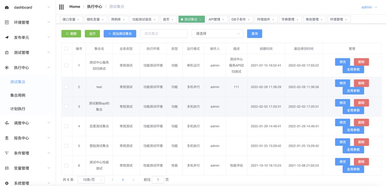Click the dashboard gauge icon in sidebar
Image resolution: width=386 pixels, height=186 pixels.
coord(7,7)
